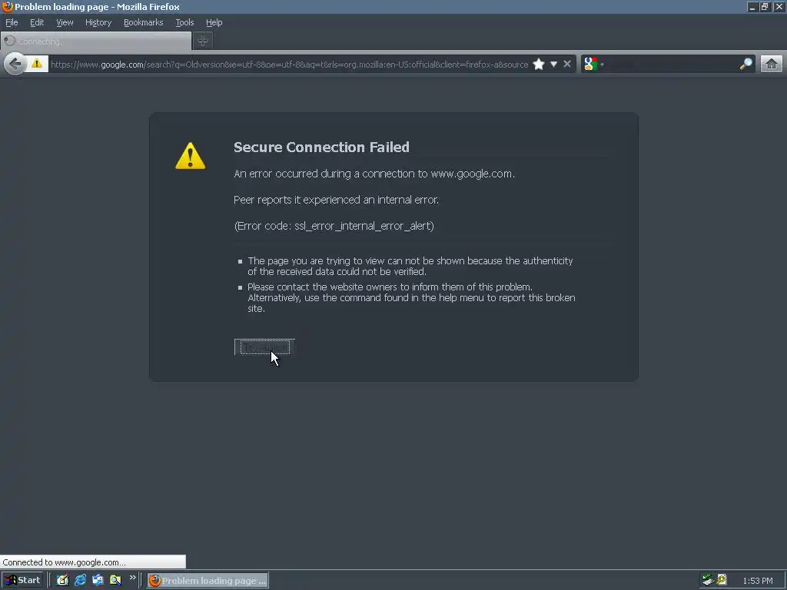Launch Internet Explorer from quick launch
787x590 pixels.
click(x=80, y=581)
